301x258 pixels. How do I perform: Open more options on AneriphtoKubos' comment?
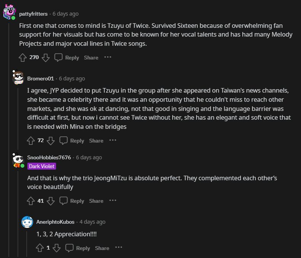click(x=119, y=248)
